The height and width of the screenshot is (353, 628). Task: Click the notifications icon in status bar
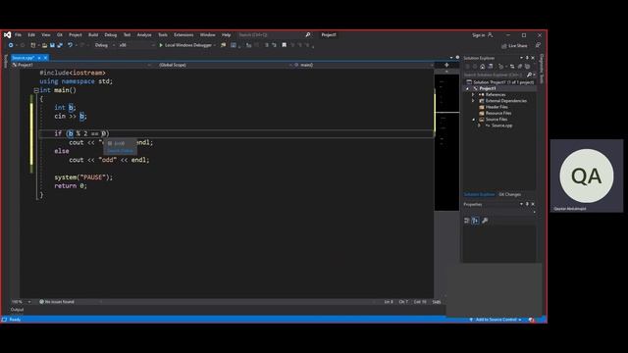point(532,320)
